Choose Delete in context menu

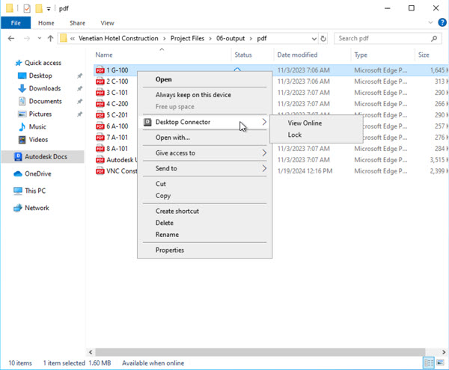(165, 223)
